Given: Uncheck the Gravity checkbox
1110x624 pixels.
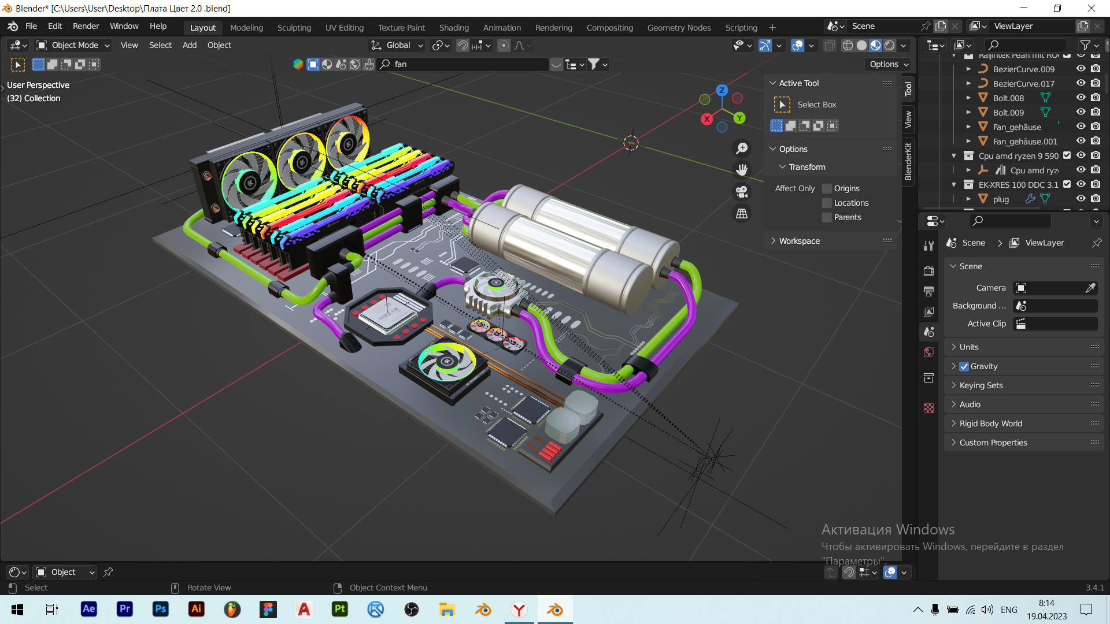Looking at the screenshot, I should (964, 366).
